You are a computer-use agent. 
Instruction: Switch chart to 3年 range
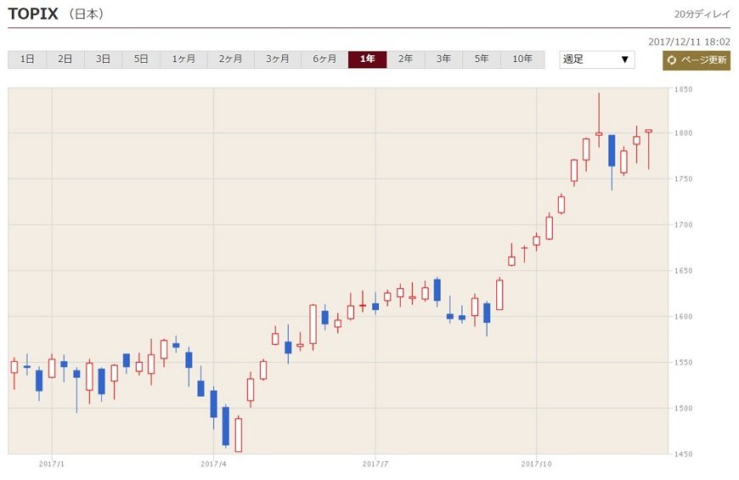coord(443,59)
